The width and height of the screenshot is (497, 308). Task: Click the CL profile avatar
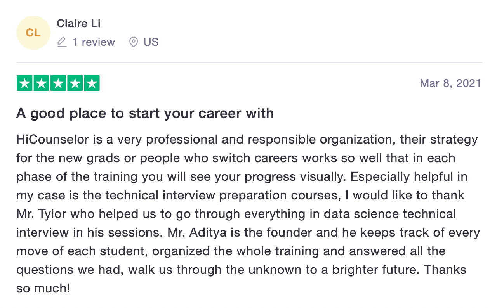pyautogui.click(x=33, y=33)
